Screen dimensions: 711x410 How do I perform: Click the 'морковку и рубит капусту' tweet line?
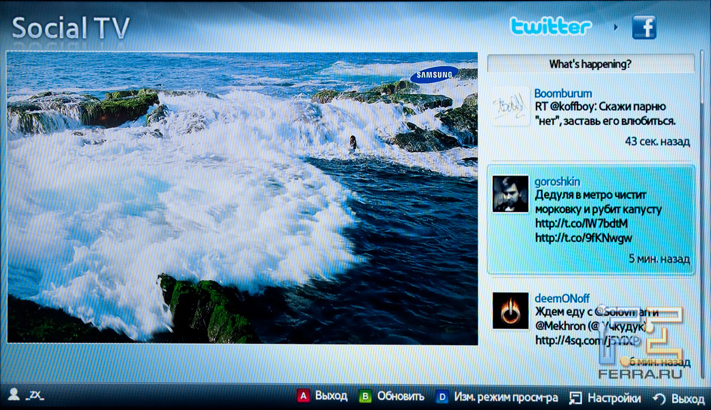coord(598,210)
